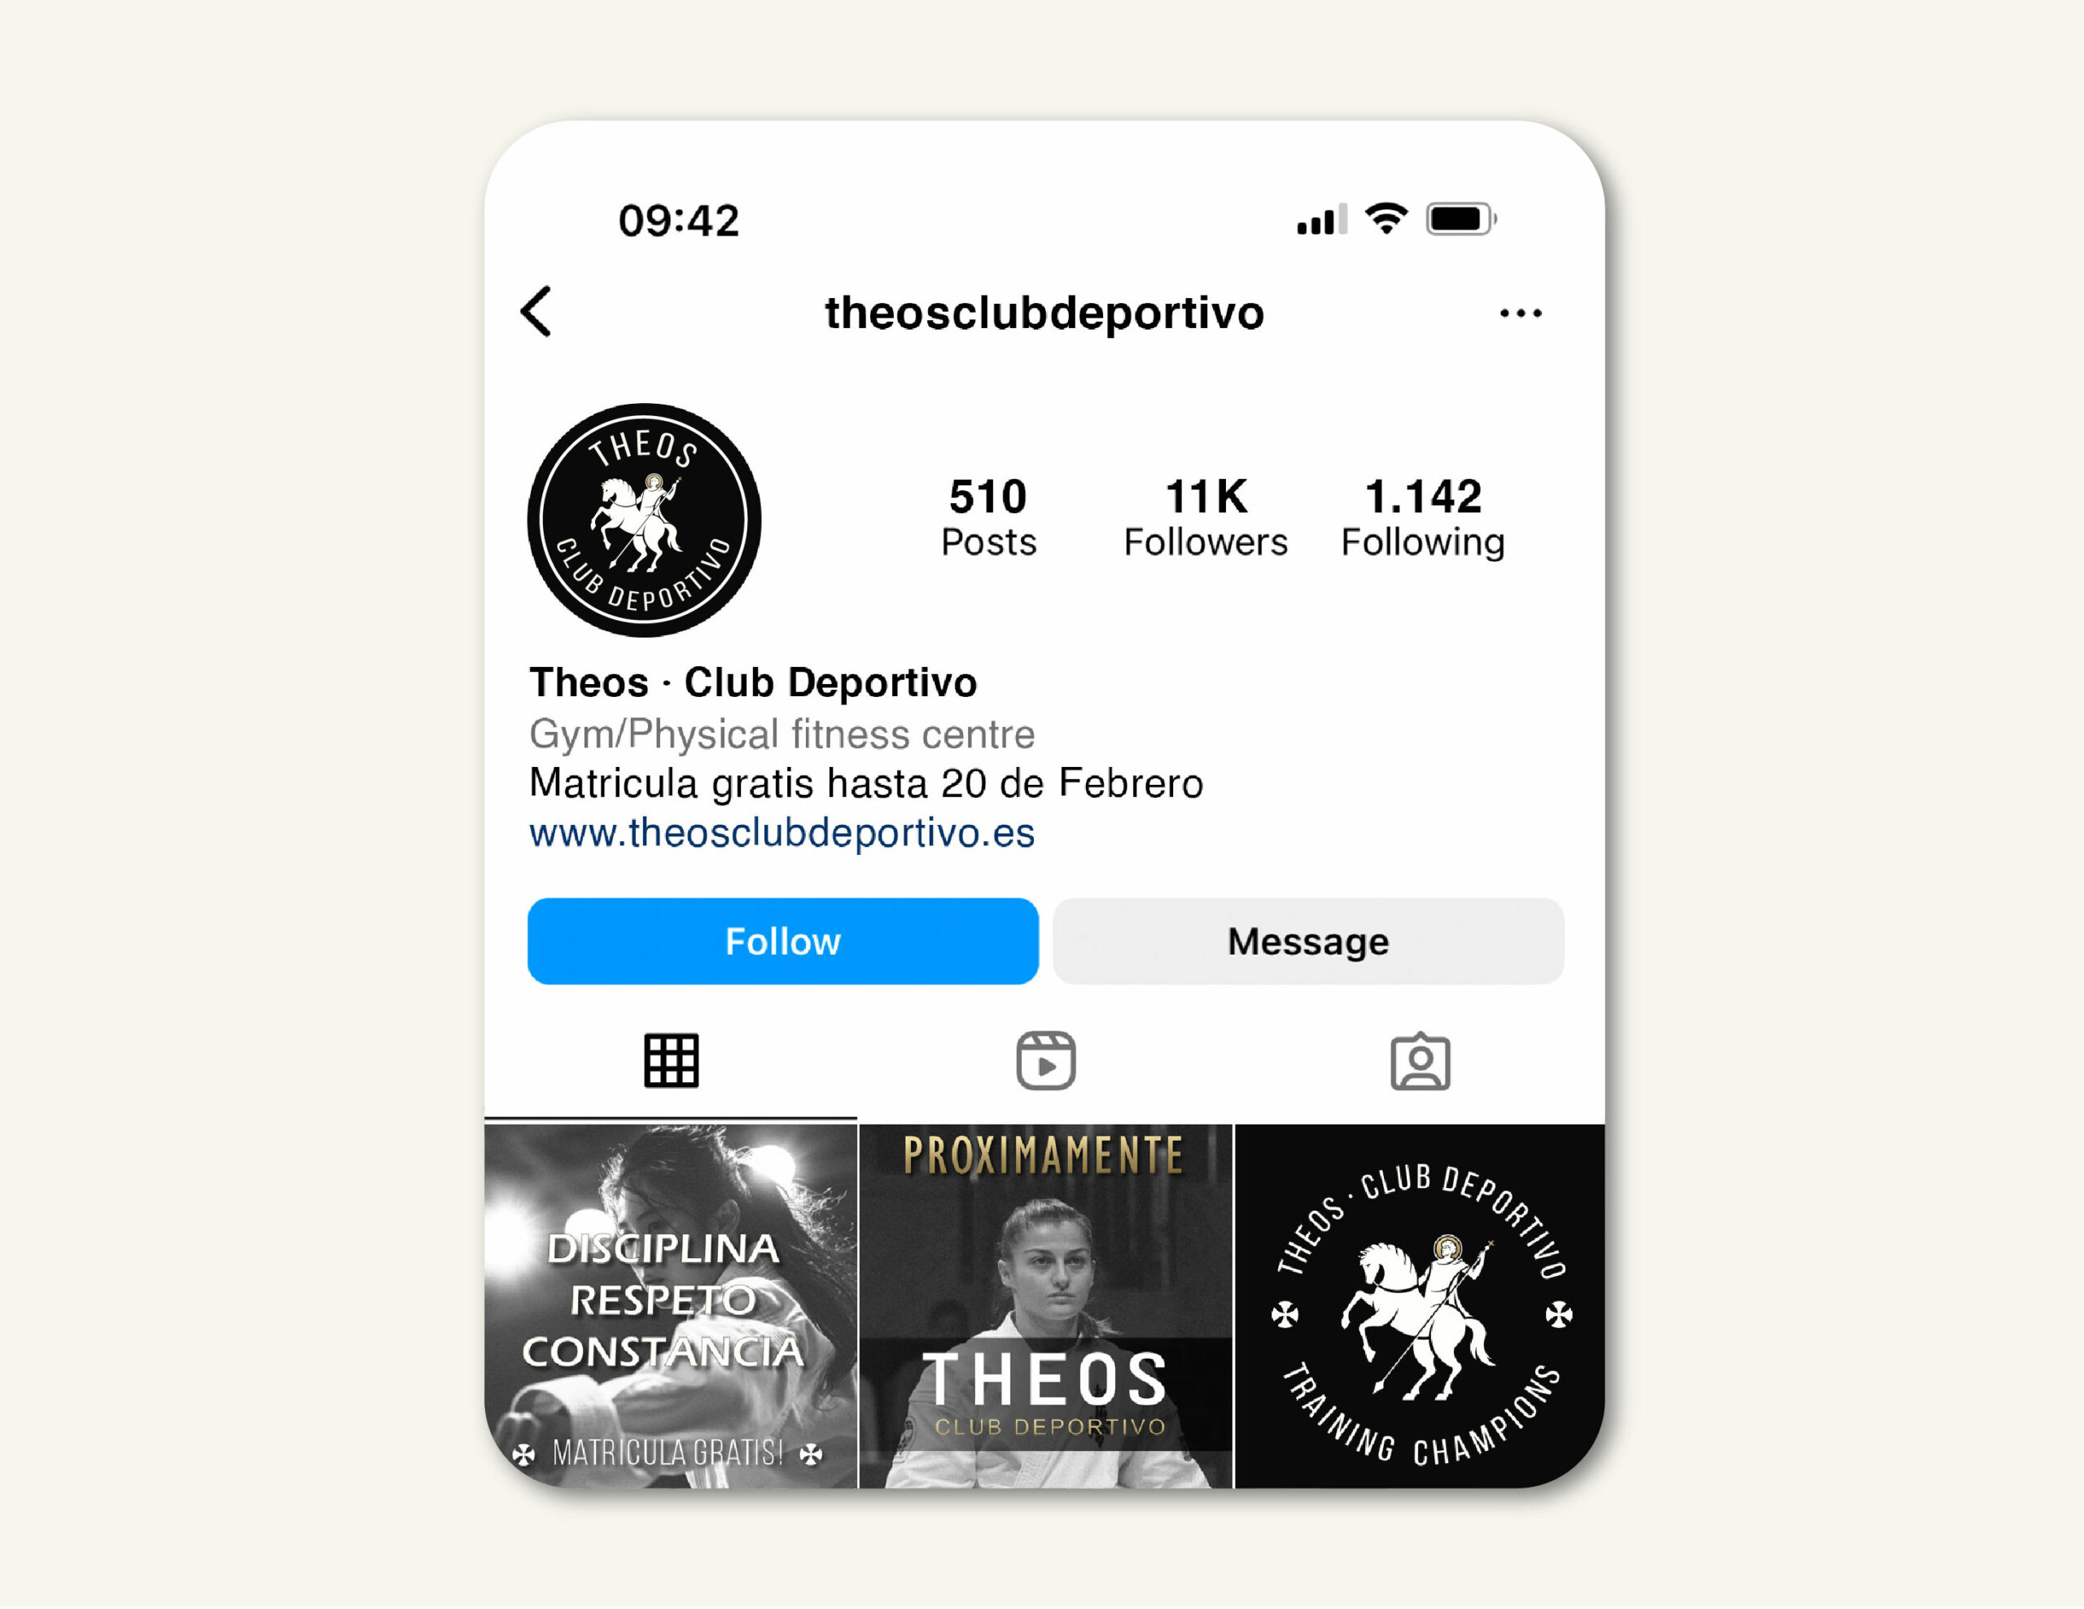Open the three-dot more options menu

coord(1521,313)
